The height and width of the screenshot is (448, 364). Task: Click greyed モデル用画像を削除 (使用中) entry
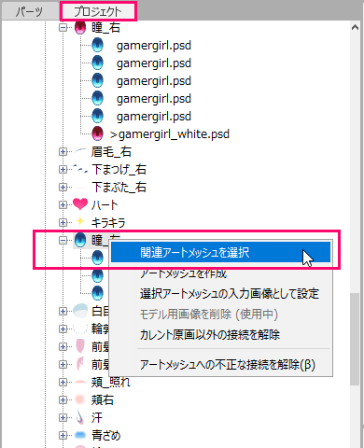[208, 315]
